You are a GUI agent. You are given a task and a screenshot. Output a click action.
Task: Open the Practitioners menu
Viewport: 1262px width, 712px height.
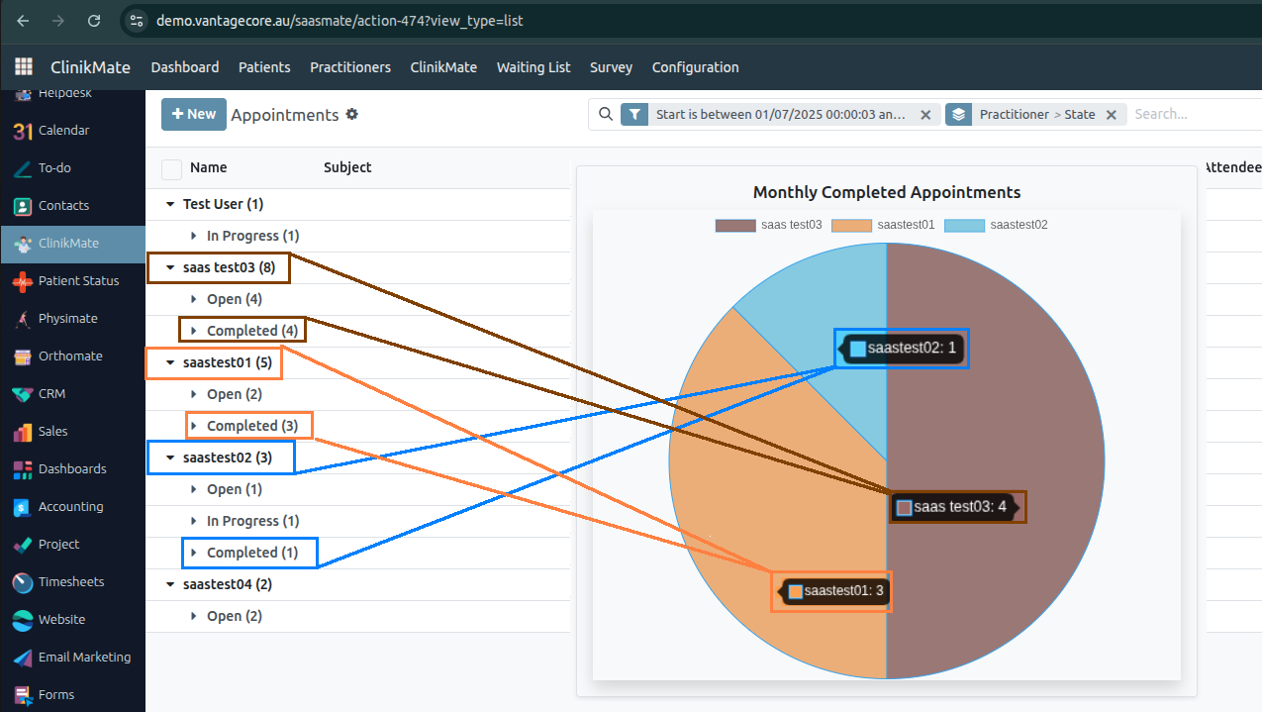point(350,67)
